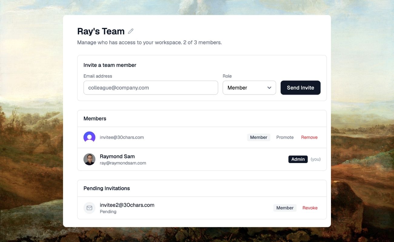This screenshot has width=394, height=242.
Task: Promote invitee@30chars.com to a higher role
Action: pyautogui.click(x=285, y=137)
